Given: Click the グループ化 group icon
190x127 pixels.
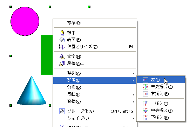Looking at the screenshot, I should 62,111.
